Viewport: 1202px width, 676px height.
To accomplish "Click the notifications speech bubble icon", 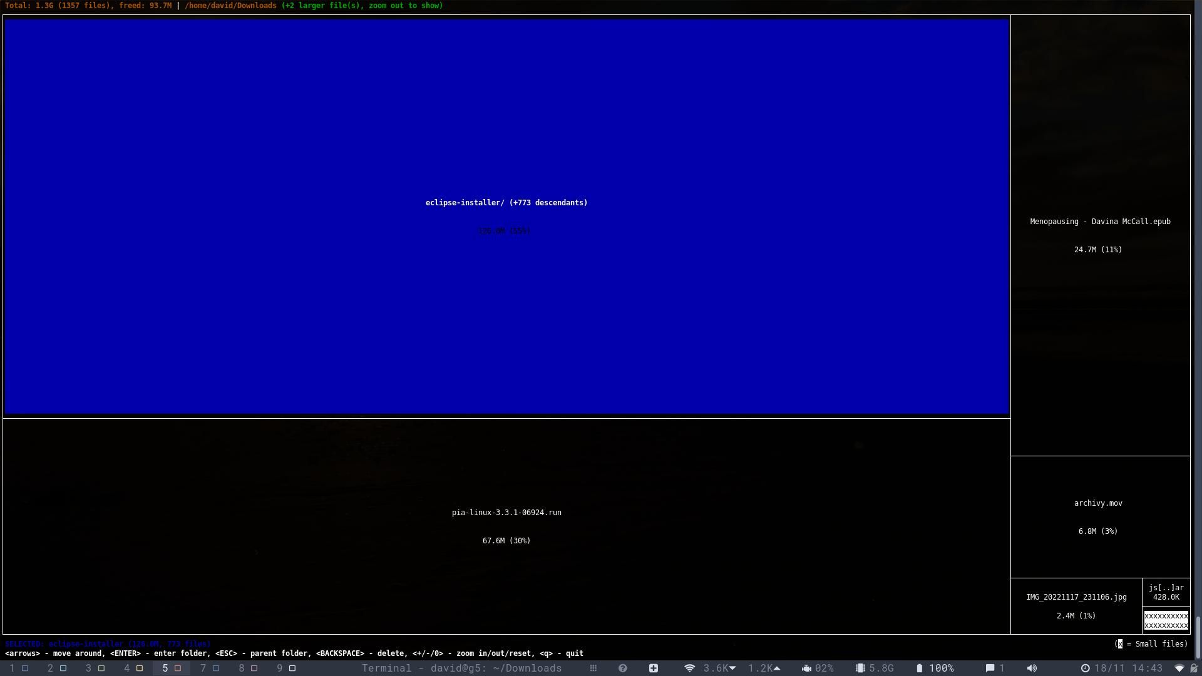I will [990, 668].
